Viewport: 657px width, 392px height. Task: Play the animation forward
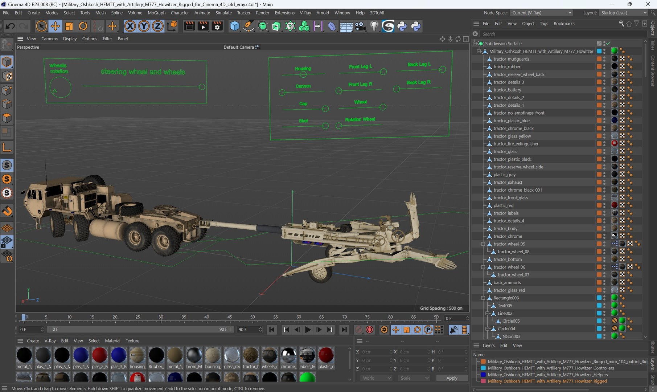tap(308, 330)
